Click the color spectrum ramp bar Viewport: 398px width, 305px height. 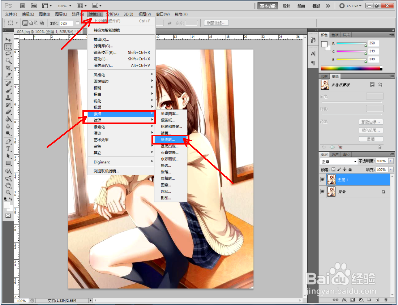pos(352,68)
